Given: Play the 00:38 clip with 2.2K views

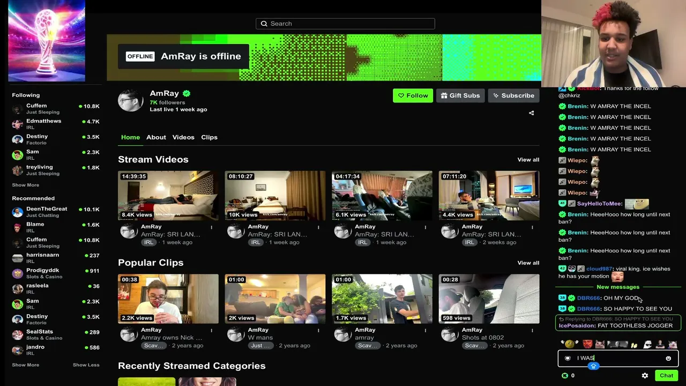Looking at the screenshot, I should click(x=168, y=299).
